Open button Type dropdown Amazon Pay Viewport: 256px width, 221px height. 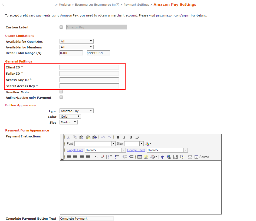(x=76, y=111)
